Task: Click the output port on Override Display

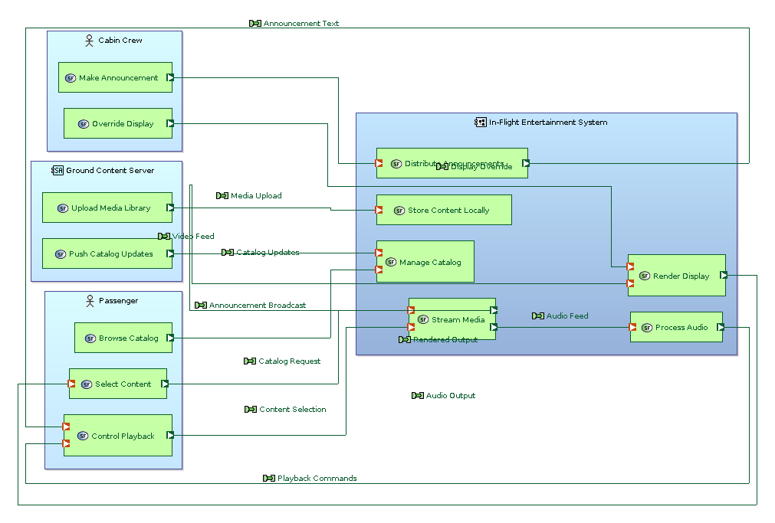Action: [x=169, y=123]
